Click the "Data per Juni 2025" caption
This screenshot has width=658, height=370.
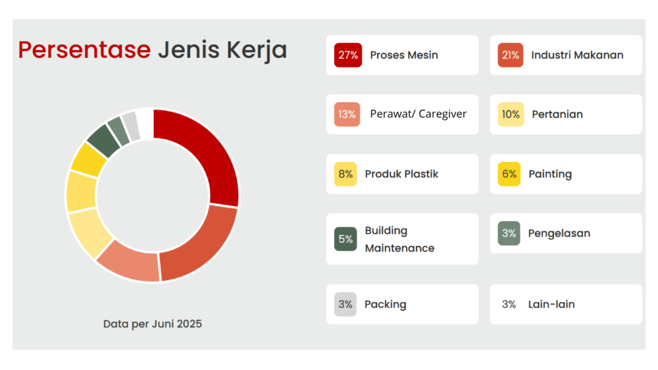tap(152, 324)
